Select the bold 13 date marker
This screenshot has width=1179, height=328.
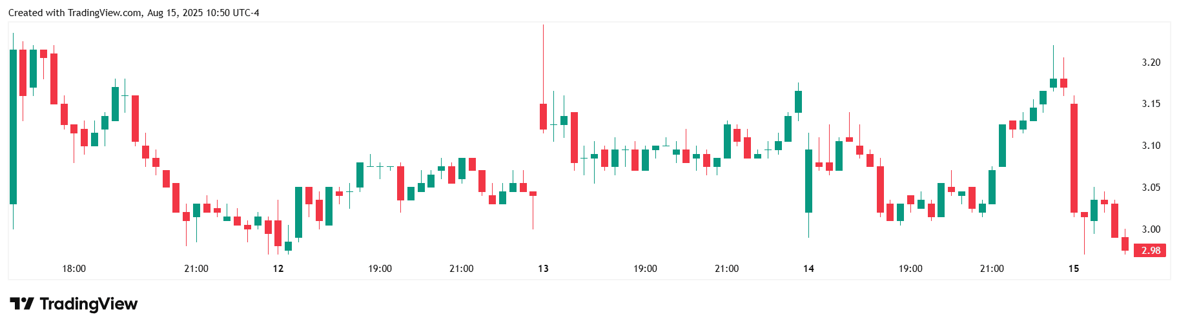(543, 269)
